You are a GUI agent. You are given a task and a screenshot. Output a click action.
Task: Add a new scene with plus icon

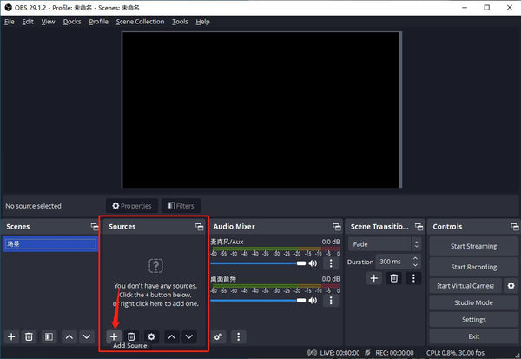11,336
